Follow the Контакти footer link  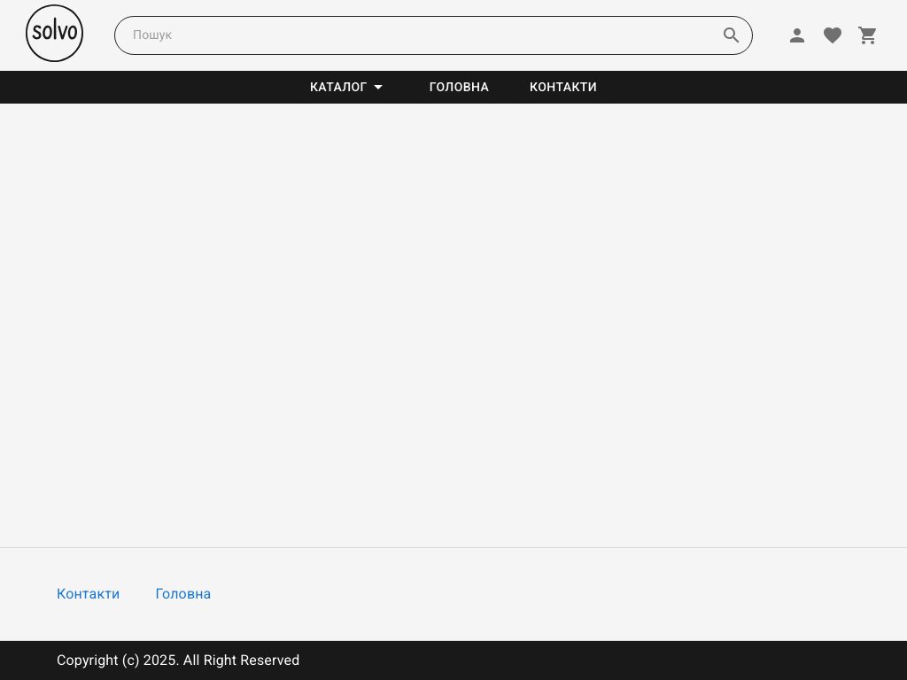(x=88, y=594)
